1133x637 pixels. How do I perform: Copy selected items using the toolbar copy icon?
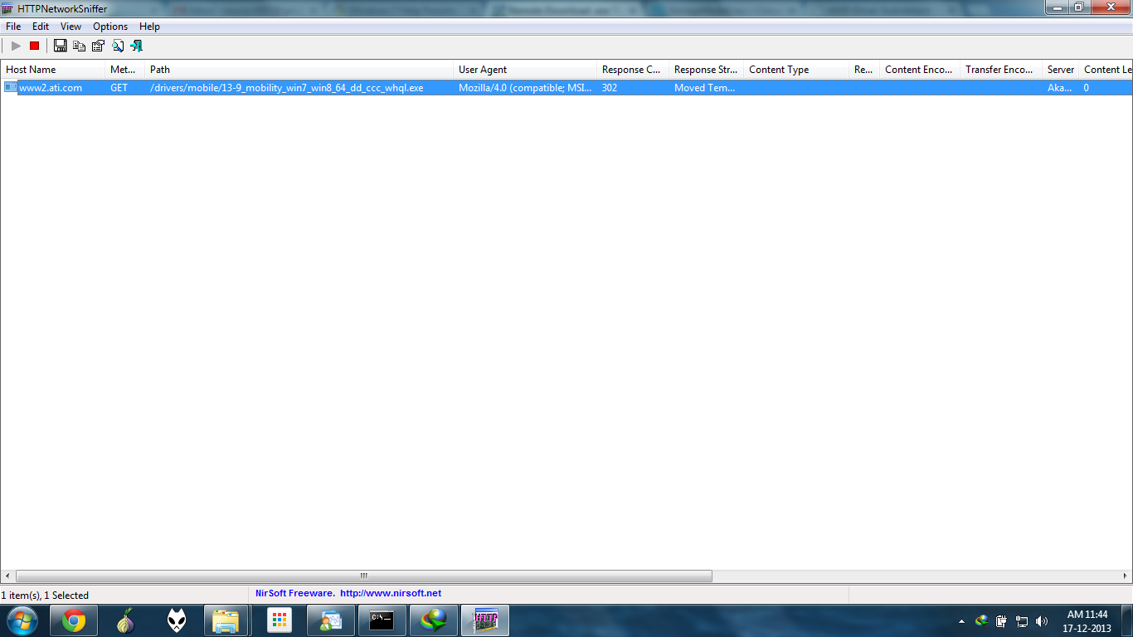80,46
